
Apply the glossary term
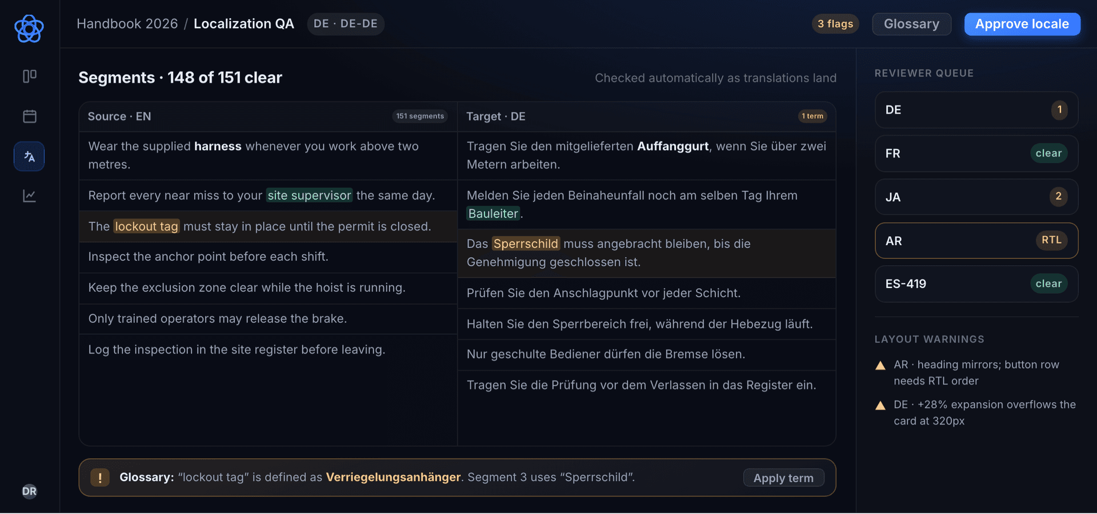(x=783, y=478)
